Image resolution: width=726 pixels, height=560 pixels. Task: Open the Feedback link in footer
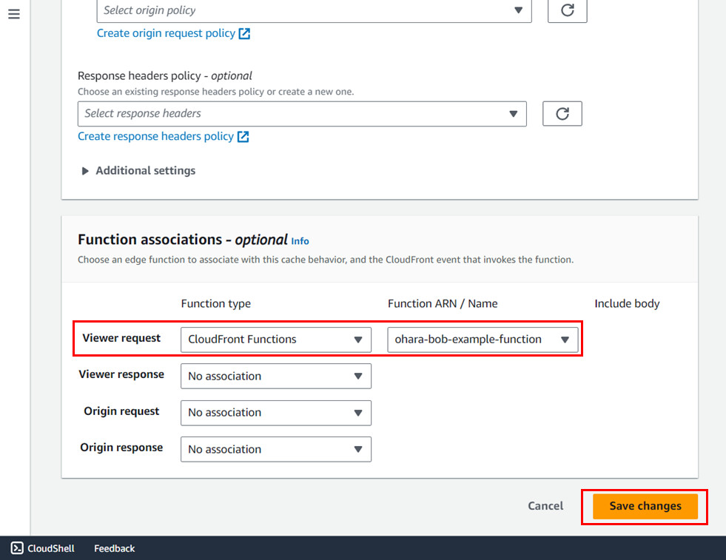(x=114, y=548)
